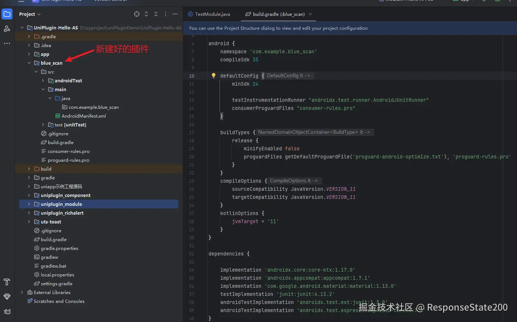This screenshot has height=322, width=517.
Task: Expand the External Libraries node
Action: (x=22, y=292)
